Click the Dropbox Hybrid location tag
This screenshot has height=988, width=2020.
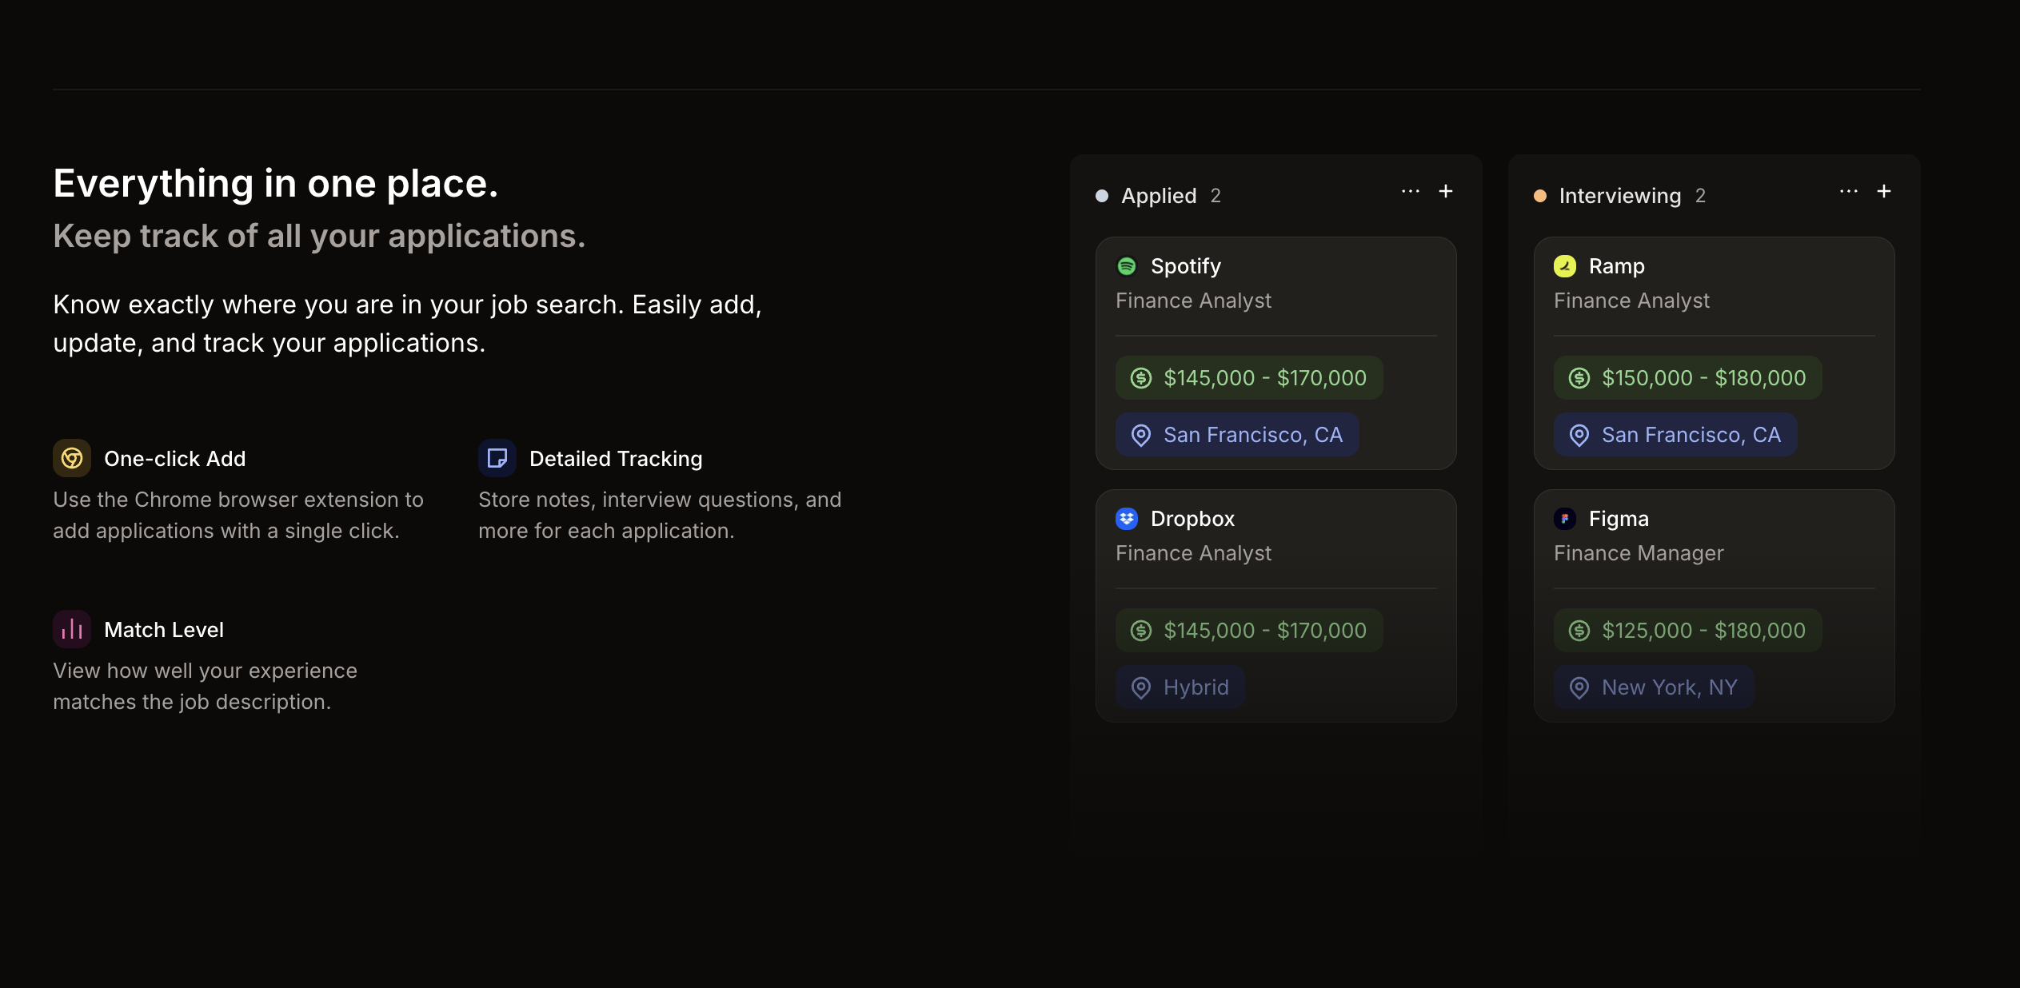[1180, 687]
